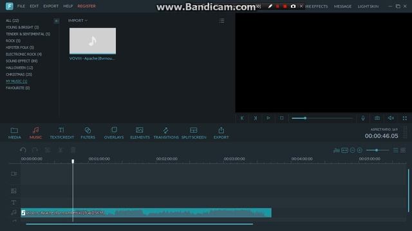Click the vertical timeline scrollbar
Image resolution: width=412 pixels, height=231 pixels.
click(409, 191)
